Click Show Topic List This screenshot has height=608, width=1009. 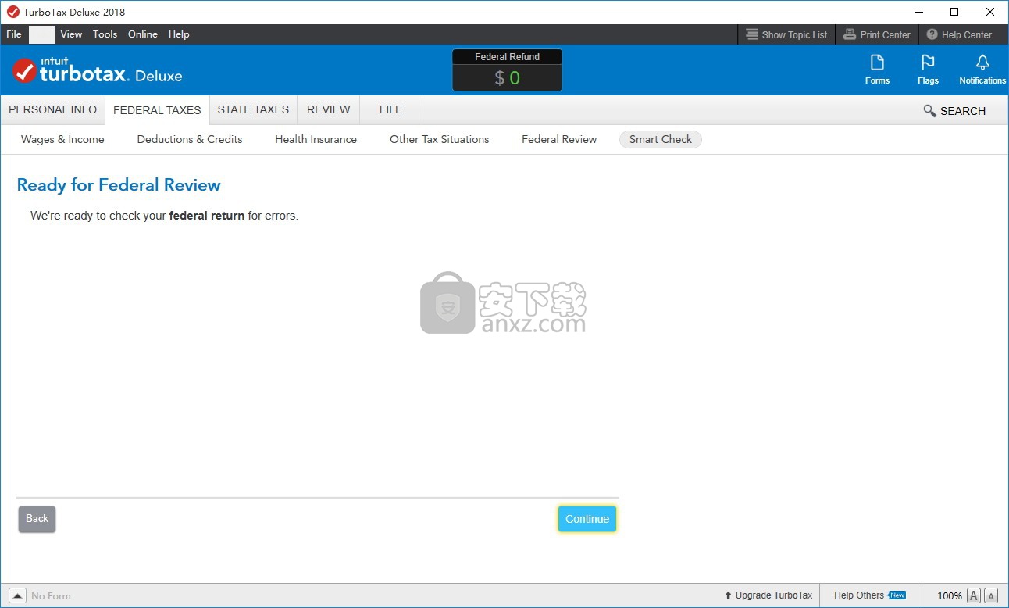click(786, 34)
